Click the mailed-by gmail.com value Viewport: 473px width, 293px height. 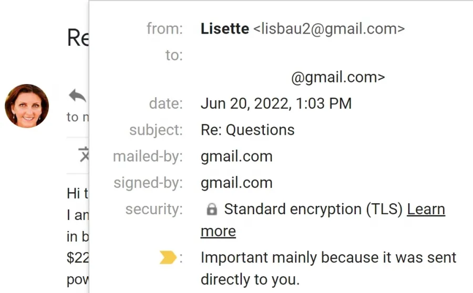point(236,156)
